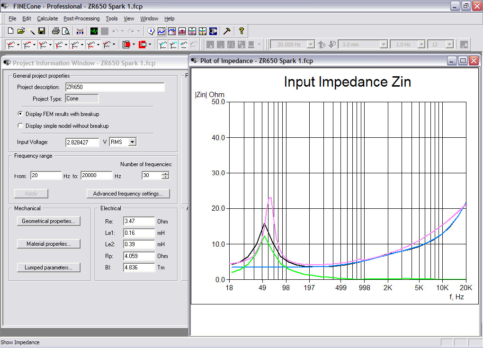
Task: Maximize the Plot of Impedance window
Action: click(463, 61)
